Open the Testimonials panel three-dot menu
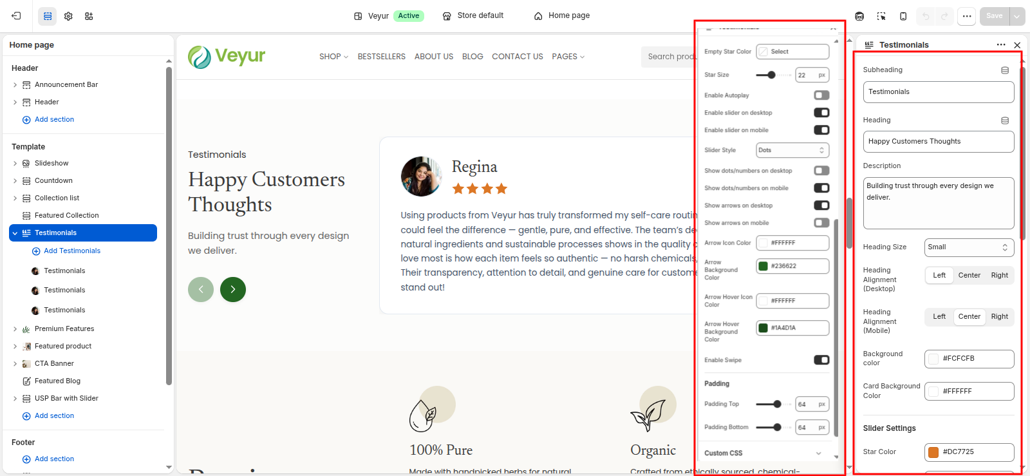Image resolution: width=1030 pixels, height=476 pixels. [x=1001, y=45]
